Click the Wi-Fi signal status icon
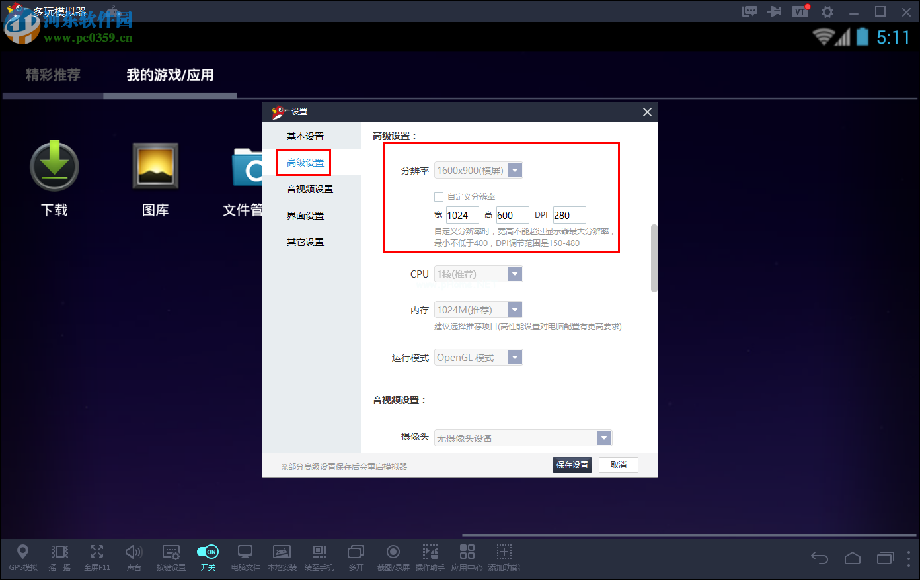The height and width of the screenshot is (580, 920). 824,36
